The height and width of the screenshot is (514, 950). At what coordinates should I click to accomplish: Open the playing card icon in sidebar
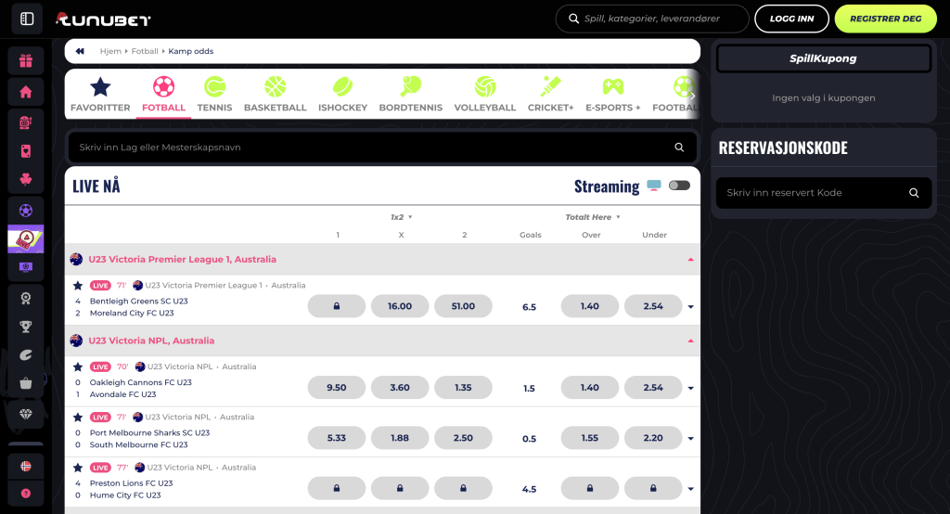tap(25, 151)
